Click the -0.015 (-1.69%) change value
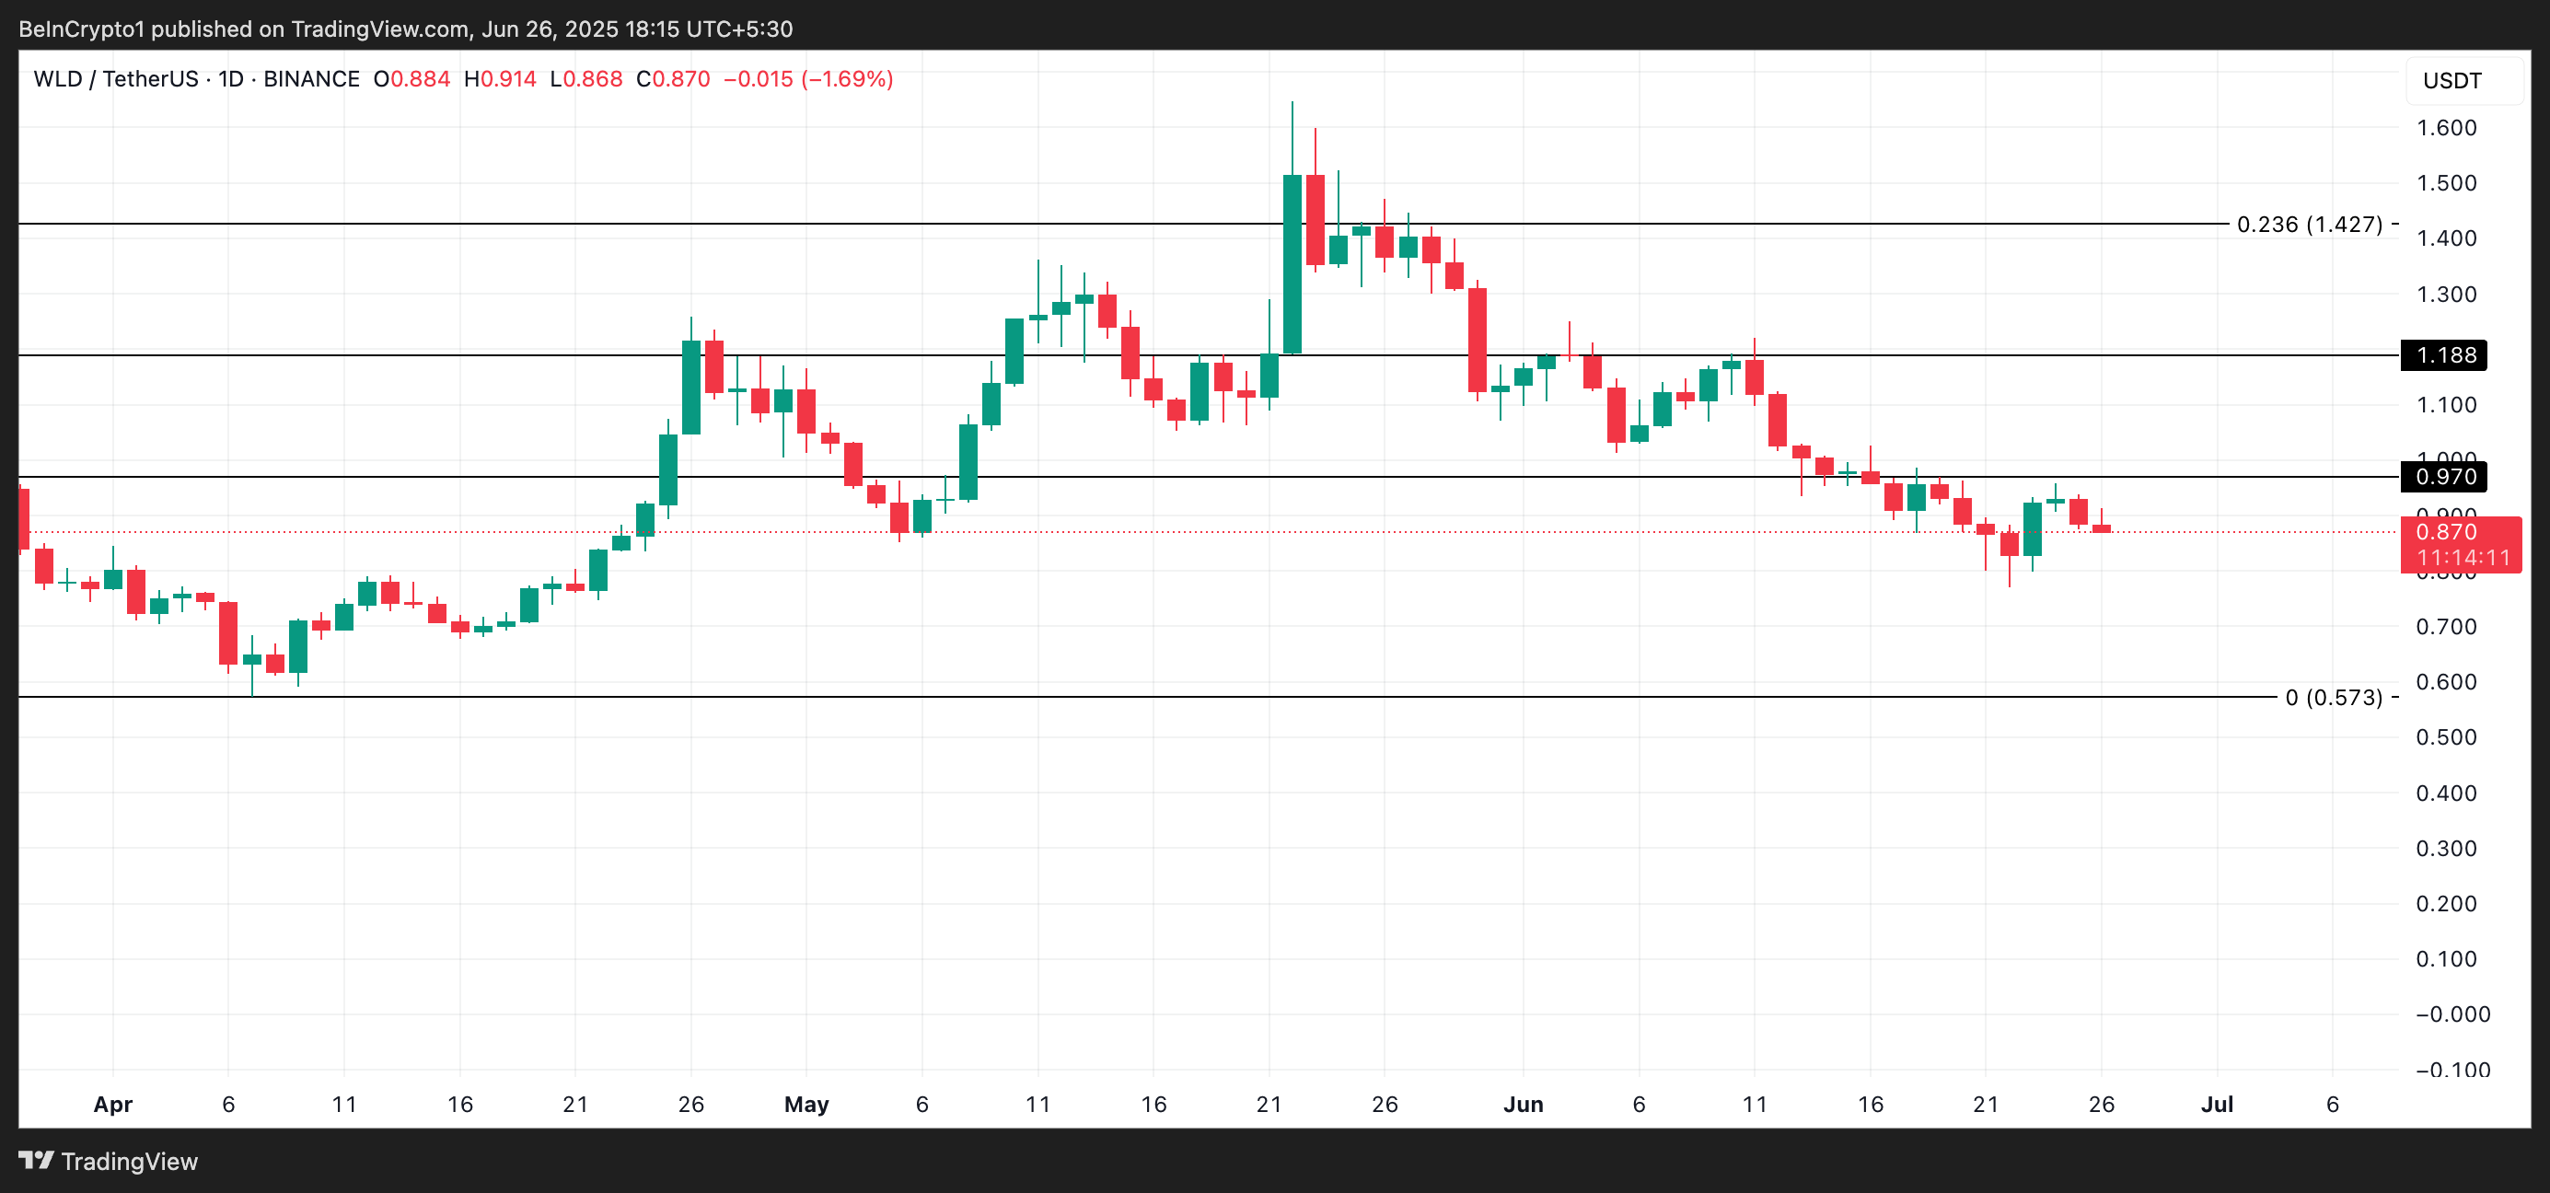The image size is (2550, 1193). coord(807,79)
